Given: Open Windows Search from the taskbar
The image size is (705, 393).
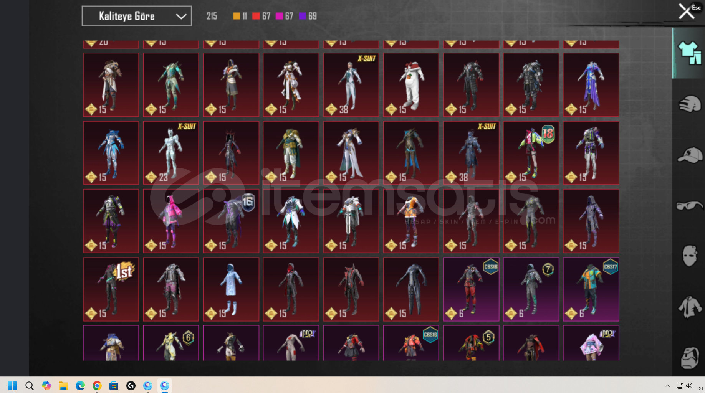Looking at the screenshot, I should tap(30, 386).
